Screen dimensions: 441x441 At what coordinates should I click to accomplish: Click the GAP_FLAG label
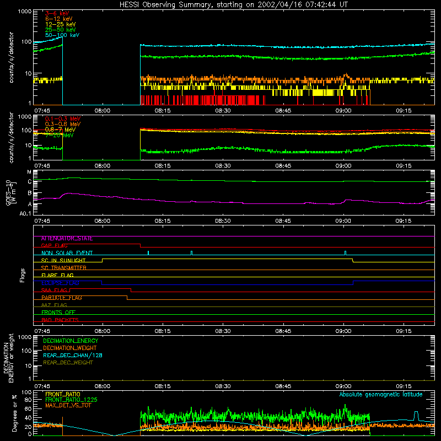(54, 245)
